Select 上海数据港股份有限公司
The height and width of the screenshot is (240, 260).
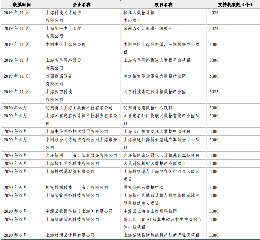click(x=70, y=171)
